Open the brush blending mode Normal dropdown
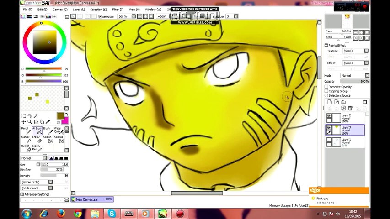Viewport: 390px width, 219px height. (45, 158)
